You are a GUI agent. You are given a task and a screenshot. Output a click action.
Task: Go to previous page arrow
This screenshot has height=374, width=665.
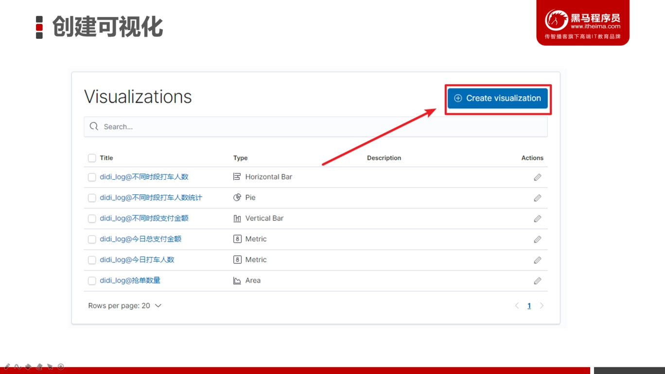tap(517, 306)
